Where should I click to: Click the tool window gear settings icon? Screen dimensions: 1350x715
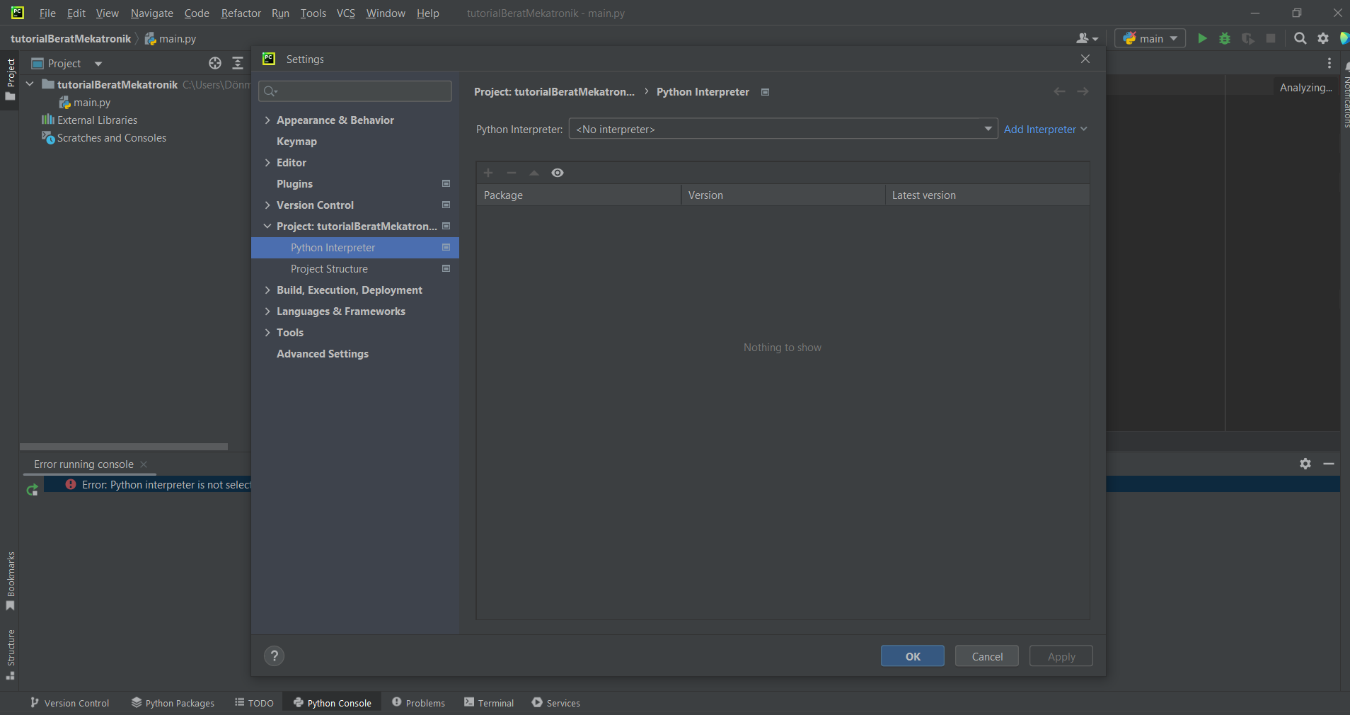coord(1305,464)
